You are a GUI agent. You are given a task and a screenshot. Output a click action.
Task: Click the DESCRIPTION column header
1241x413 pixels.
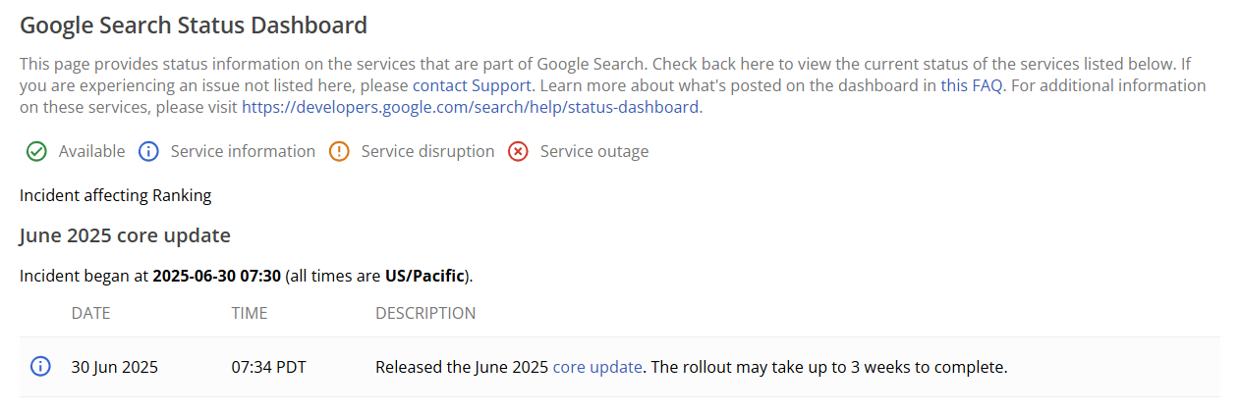pos(425,314)
